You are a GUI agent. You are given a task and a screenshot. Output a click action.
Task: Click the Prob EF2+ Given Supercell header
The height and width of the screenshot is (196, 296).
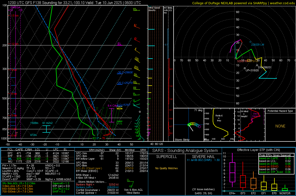tap(275, 155)
